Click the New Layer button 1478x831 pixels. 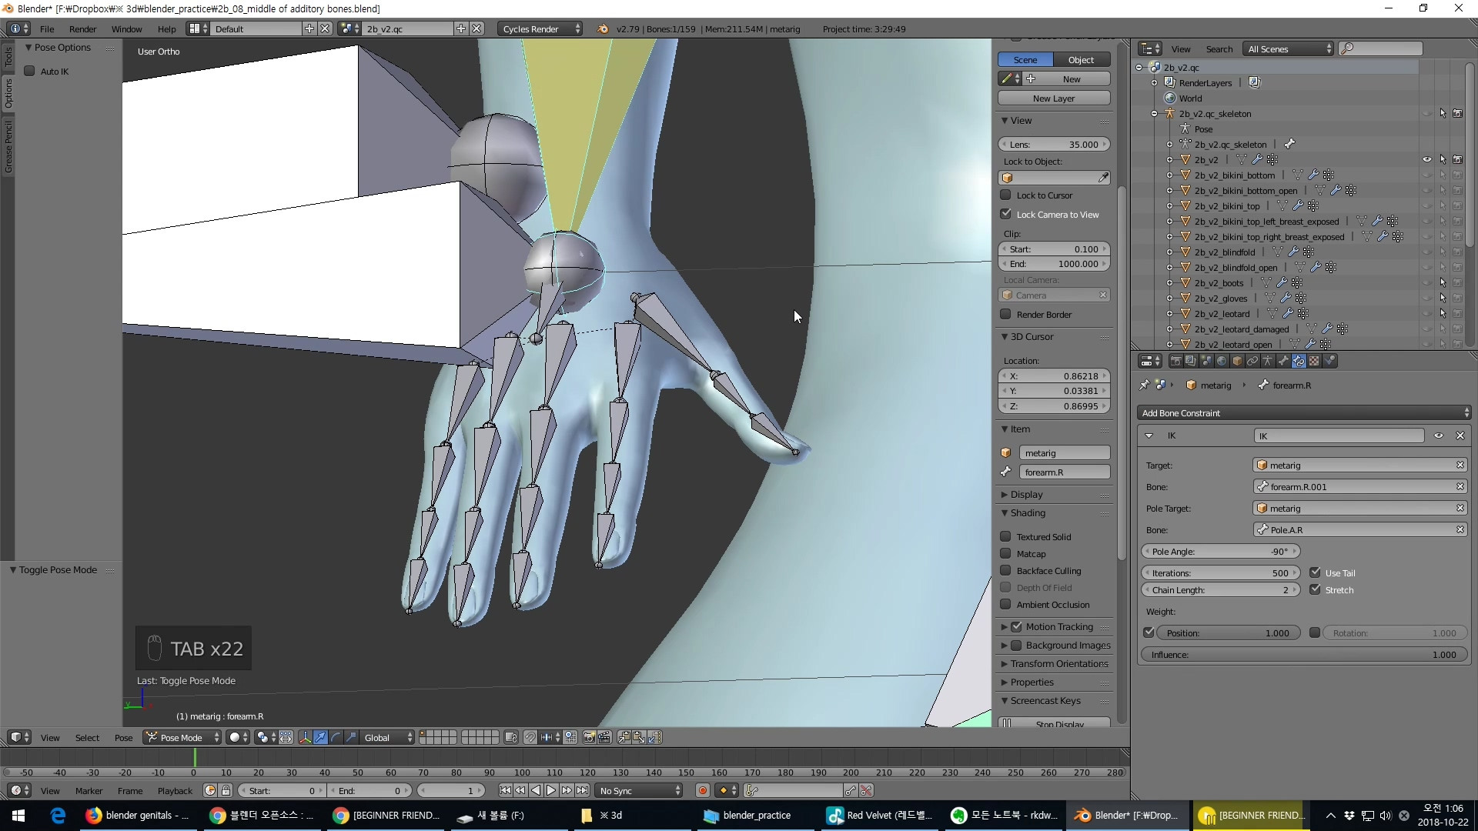click(x=1054, y=98)
